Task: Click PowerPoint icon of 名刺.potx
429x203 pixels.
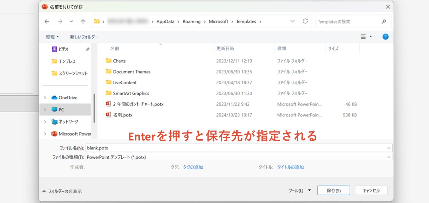Action: coord(108,115)
